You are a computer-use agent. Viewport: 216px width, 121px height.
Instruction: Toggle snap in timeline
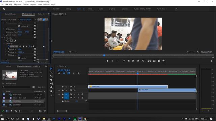coord(64,73)
